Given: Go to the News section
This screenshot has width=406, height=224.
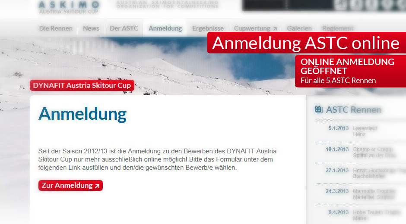Looking at the screenshot, I should pos(91,28).
